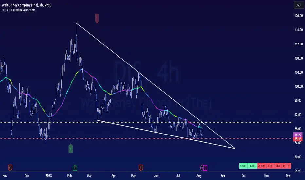Click the Sep label on time axis
Screen dimensions: 305x180
(223, 176)
